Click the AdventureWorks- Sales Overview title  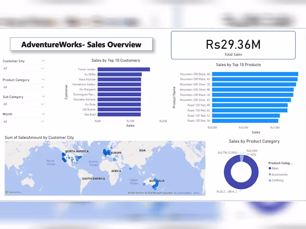tap(81, 44)
